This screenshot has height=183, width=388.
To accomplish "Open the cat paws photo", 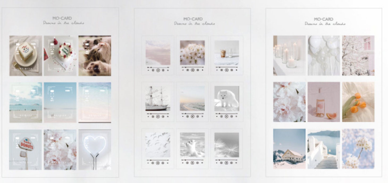I will (95, 56).
